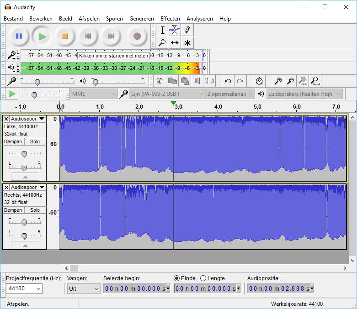
Task: Toggle Solo on the Rechts track
Action: coord(35,210)
